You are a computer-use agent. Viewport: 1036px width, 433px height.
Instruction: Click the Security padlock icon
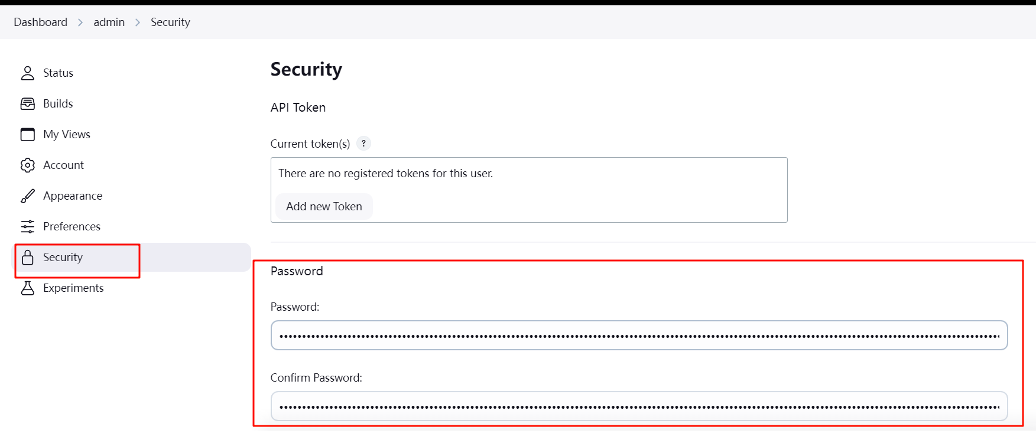point(28,257)
